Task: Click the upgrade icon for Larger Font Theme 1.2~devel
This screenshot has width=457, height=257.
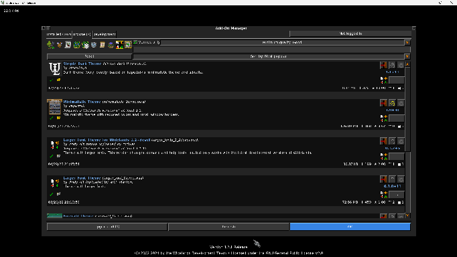Action: tap(392, 141)
